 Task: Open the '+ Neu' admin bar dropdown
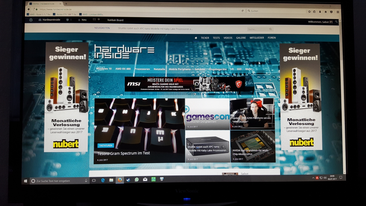point(82,20)
